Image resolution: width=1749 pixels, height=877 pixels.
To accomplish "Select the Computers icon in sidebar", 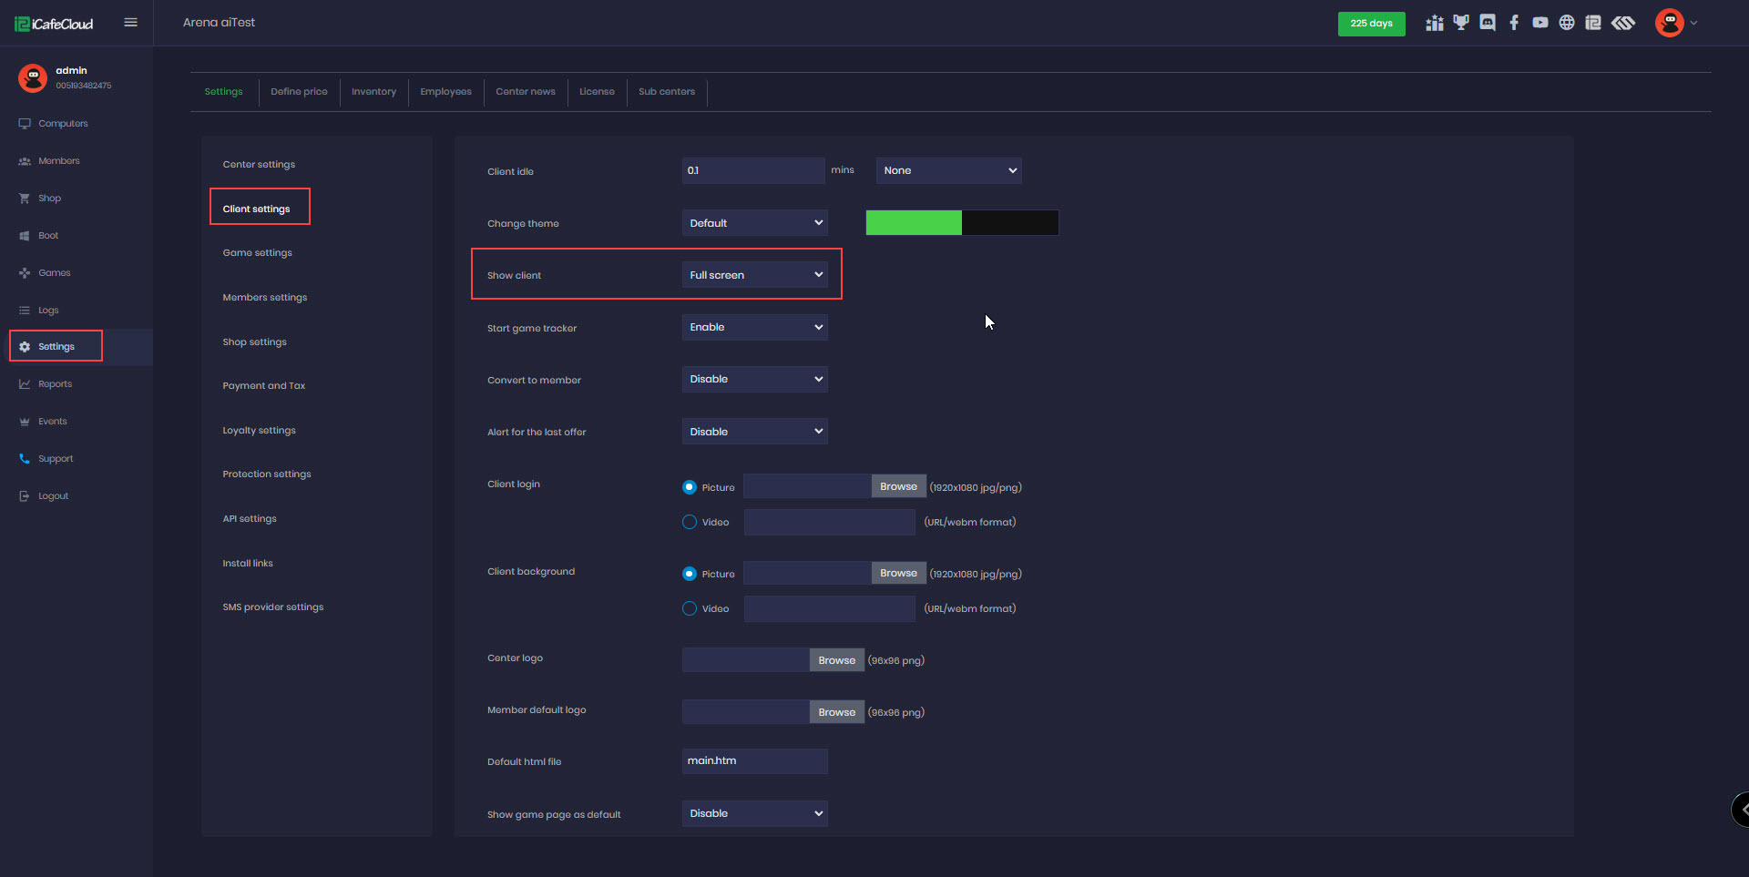I will pos(25,123).
